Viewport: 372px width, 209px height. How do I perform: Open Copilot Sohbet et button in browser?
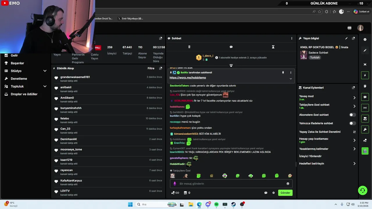[x=361, y=12]
